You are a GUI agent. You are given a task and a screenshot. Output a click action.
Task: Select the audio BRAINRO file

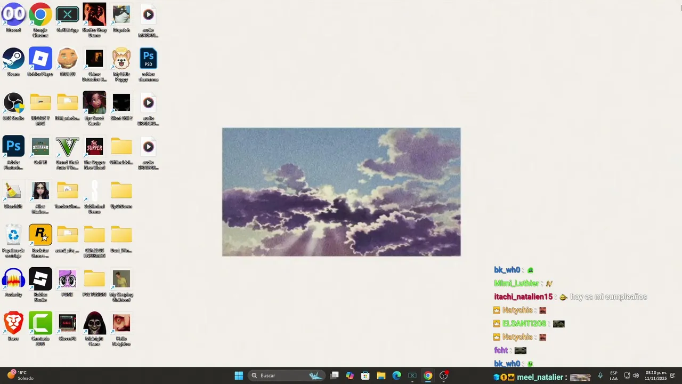(149, 109)
